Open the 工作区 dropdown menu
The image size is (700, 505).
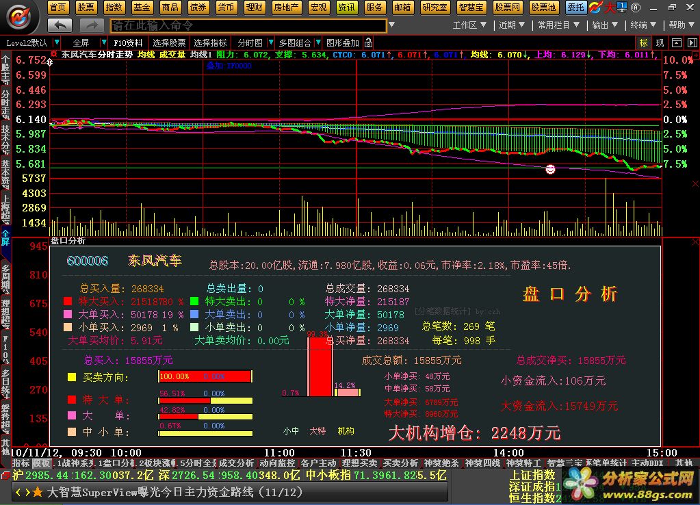(x=469, y=25)
